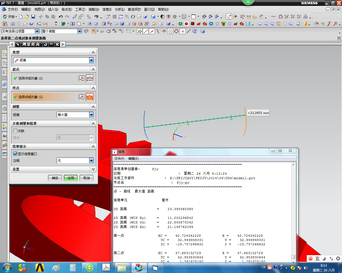Open the 工具(T) menu
This screenshot has width=342, height=273.
tap(80, 9)
